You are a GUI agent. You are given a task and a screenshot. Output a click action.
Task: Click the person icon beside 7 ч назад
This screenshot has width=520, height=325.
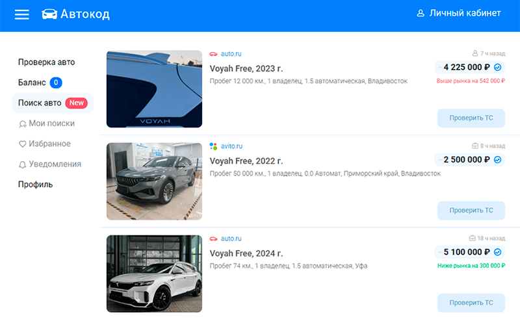click(x=475, y=53)
